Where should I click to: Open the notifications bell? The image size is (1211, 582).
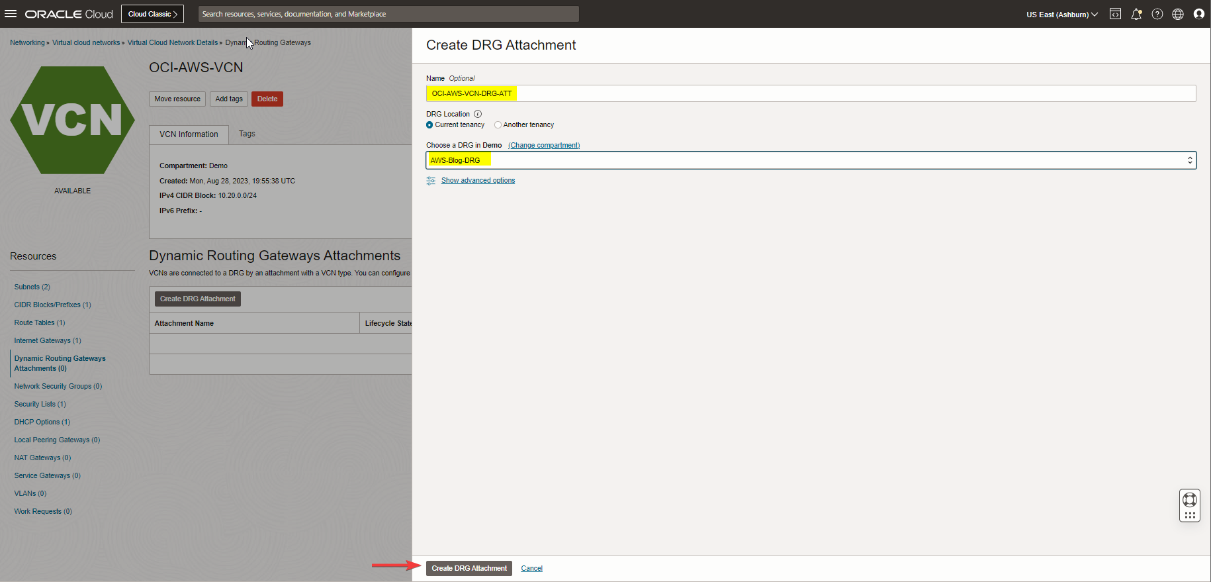pos(1136,14)
